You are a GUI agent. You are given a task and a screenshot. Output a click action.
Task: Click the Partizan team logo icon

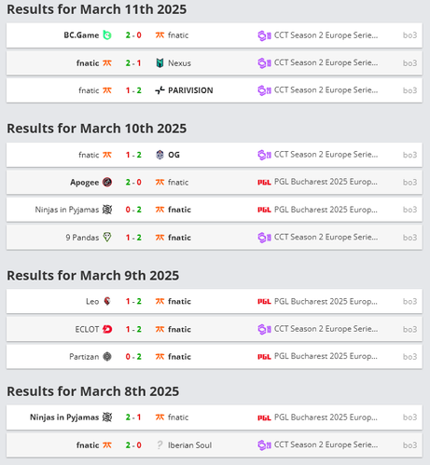107,357
